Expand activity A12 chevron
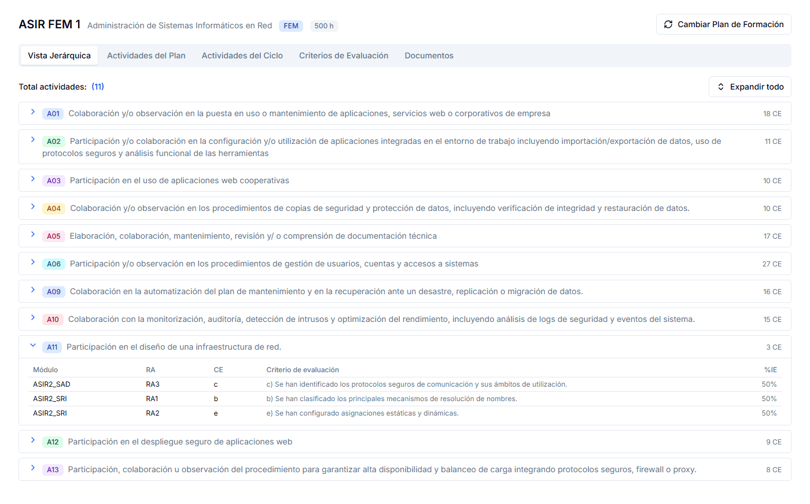Viewport: 810px width, 504px height. point(33,440)
